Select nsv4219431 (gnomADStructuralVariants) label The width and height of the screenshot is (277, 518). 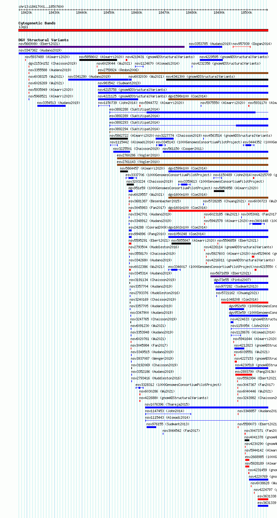point(160,57)
